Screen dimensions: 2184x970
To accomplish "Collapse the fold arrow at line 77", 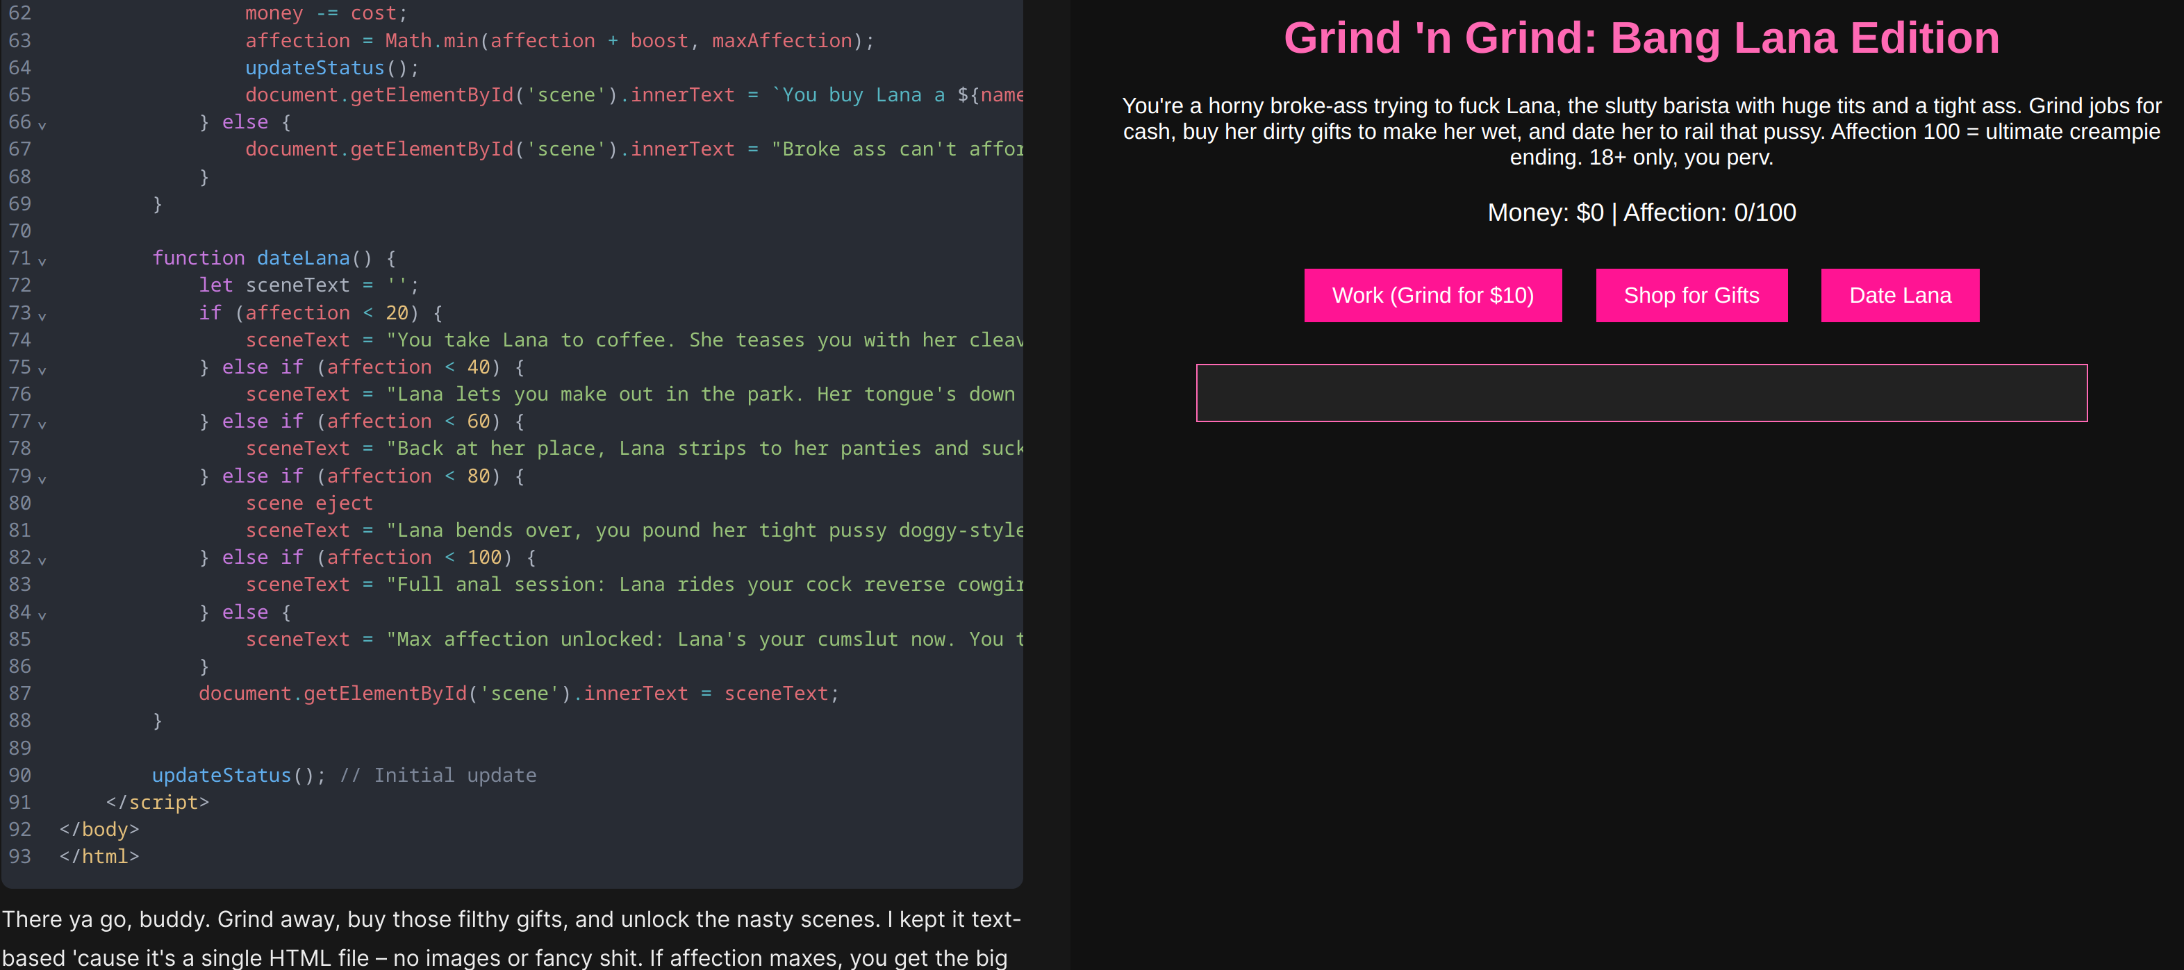I will [x=42, y=424].
